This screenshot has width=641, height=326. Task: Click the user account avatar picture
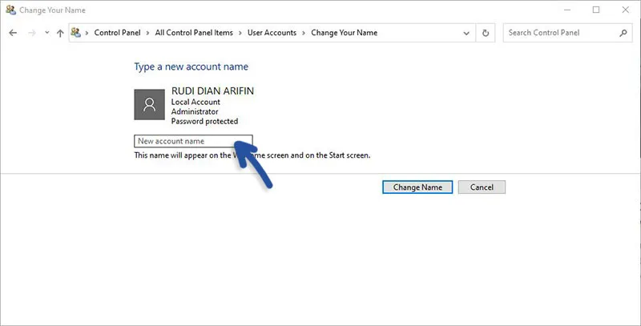[x=149, y=105]
